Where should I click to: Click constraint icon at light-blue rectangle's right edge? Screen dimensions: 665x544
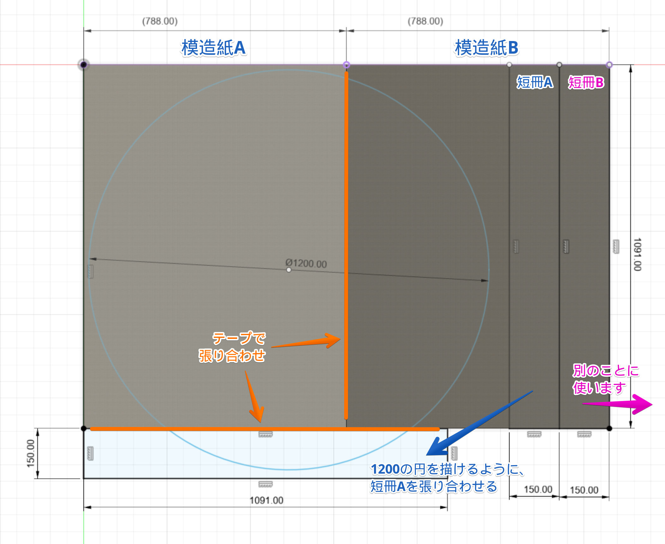pyautogui.click(x=454, y=453)
